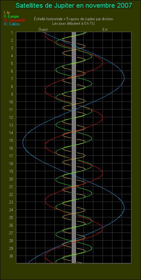Click Callisto's eastern peak near day 7
This screenshot has width=141, height=280.
(124, 78)
